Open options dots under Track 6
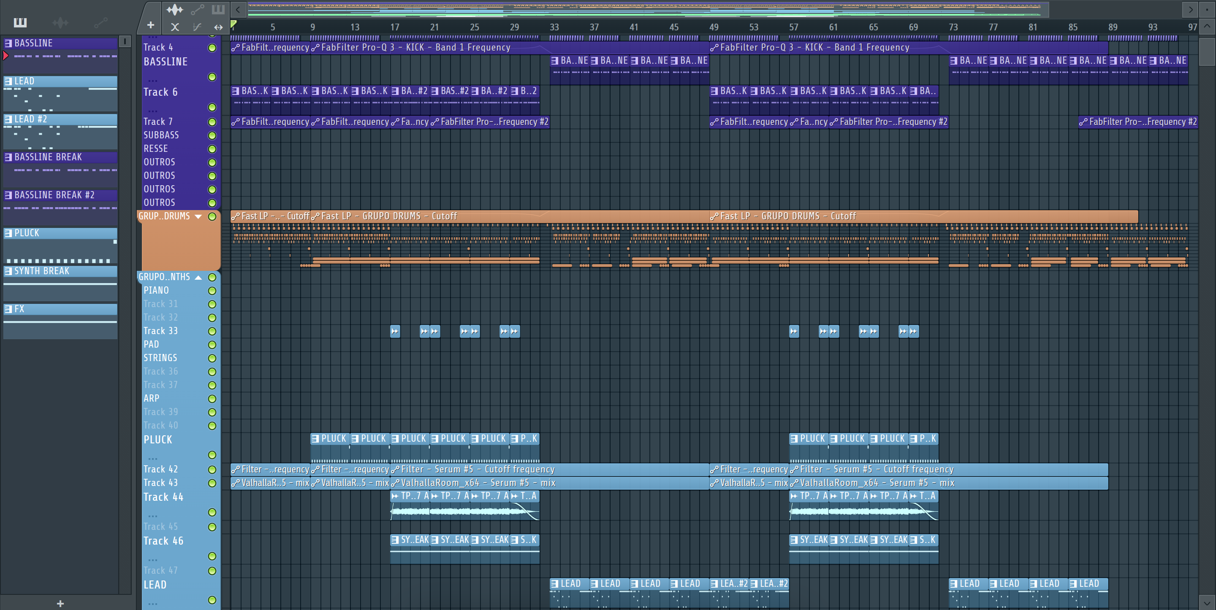 click(152, 111)
